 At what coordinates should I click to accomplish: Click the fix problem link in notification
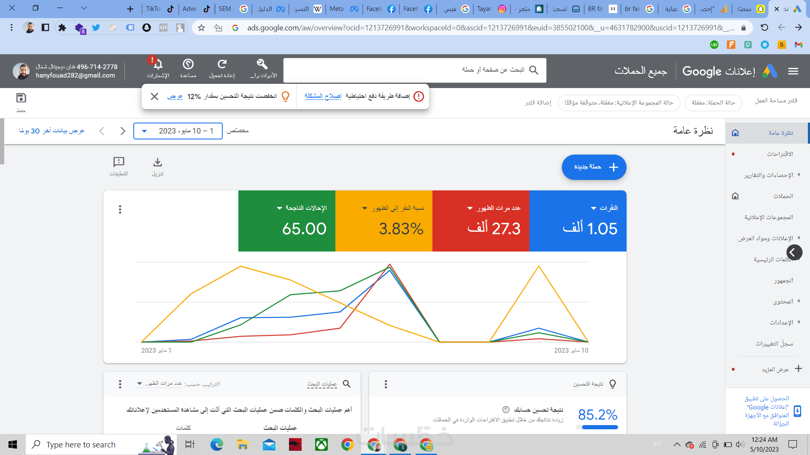tap(323, 96)
